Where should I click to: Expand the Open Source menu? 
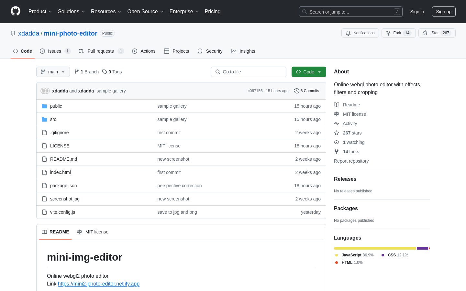pos(146,12)
